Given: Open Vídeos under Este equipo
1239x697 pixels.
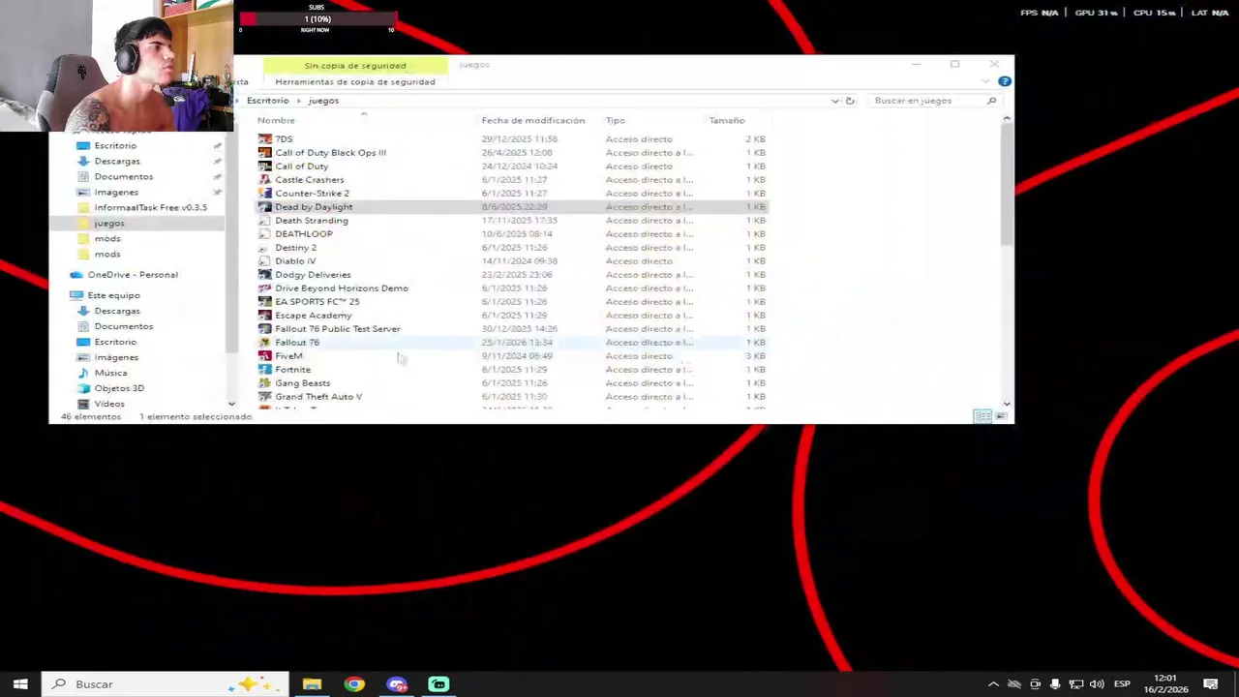Looking at the screenshot, I should (x=109, y=404).
